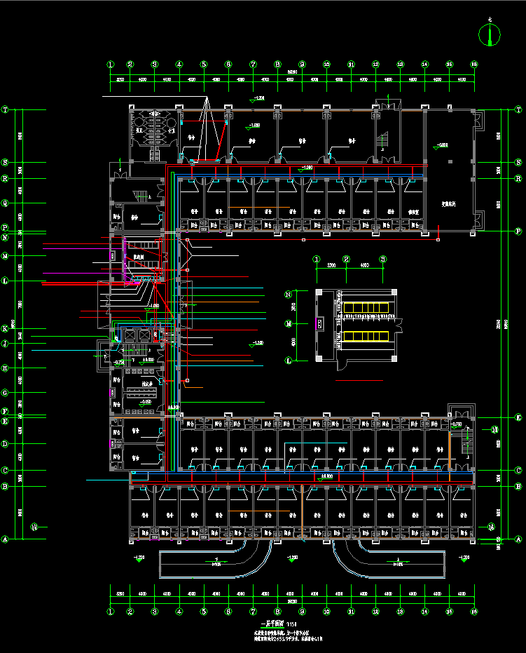Select grid bubble 16 in top axis row
This screenshot has height=653, width=526.
(473, 64)
